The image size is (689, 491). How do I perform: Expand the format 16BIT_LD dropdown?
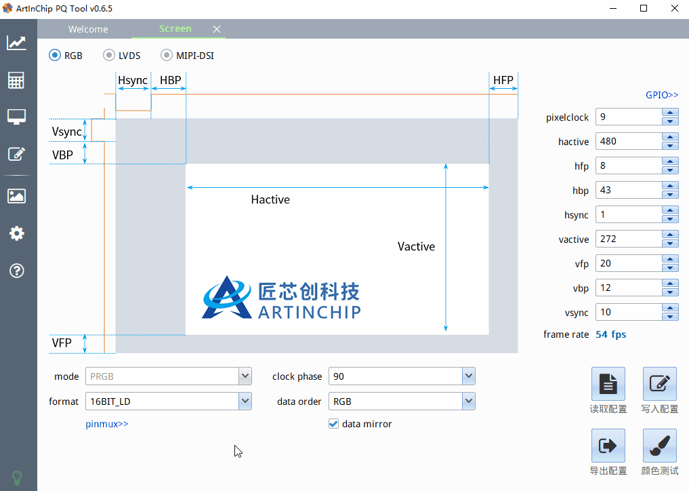click(x=245, y=401)
